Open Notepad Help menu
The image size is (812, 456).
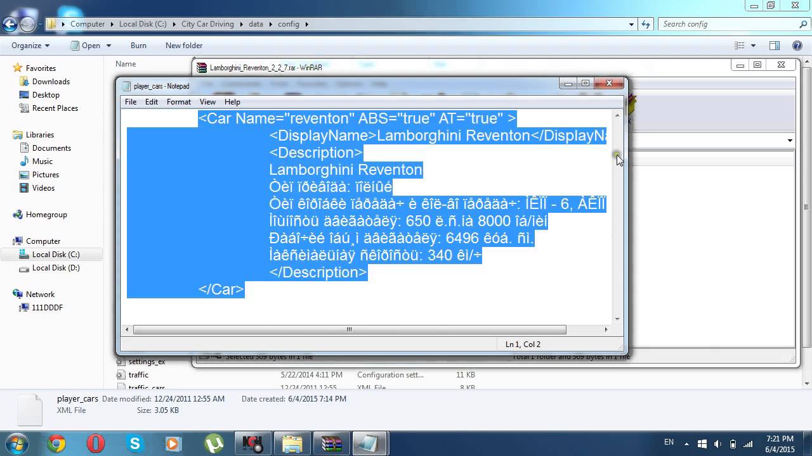click(232, 102)
